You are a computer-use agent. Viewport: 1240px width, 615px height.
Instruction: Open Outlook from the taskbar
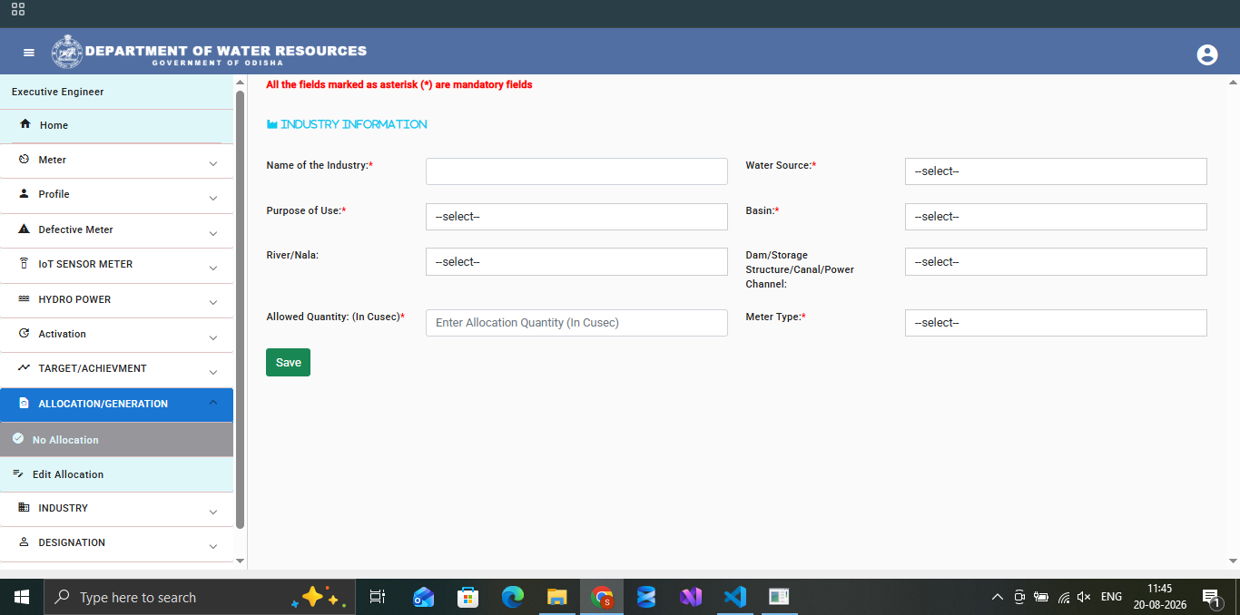[423, 597]
